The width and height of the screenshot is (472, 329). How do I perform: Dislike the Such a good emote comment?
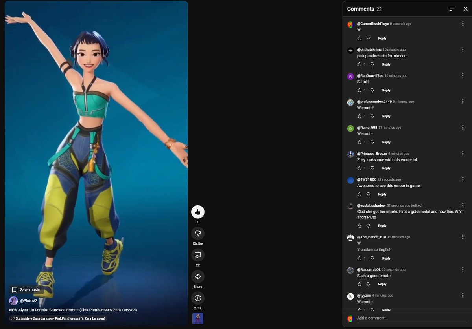[x=369, y=284]
